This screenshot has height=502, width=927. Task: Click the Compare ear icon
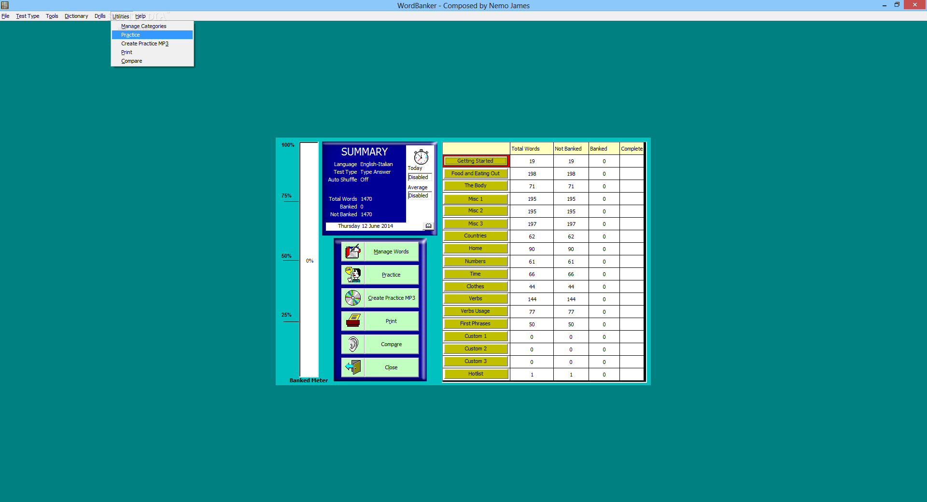click(353, 344)
